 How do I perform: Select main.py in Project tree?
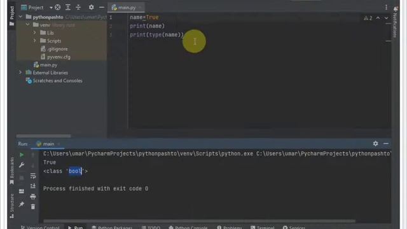pyautogui.click(x=45, y=65)
